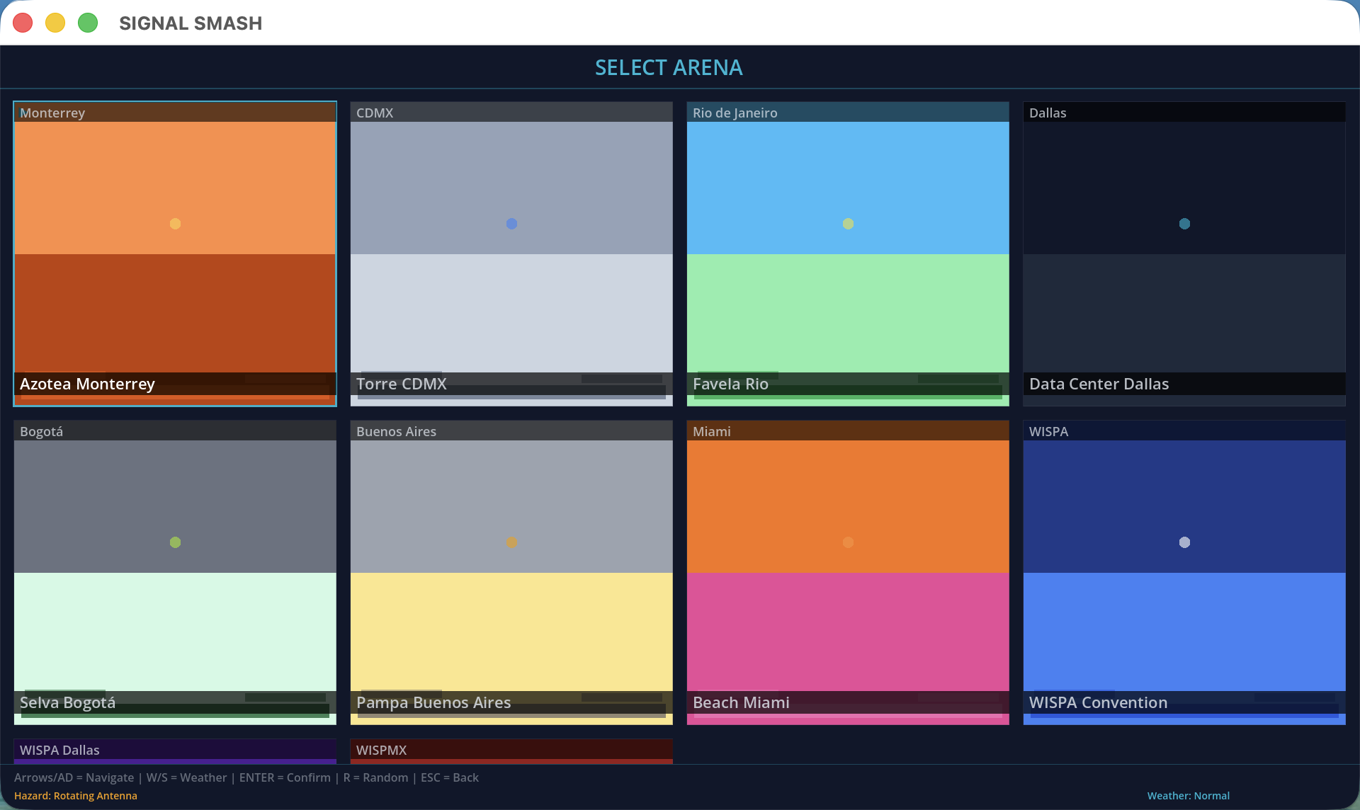Click the SELECT ARENA heading
This screenshot has width=1360, height=810.
coord(669,67)
